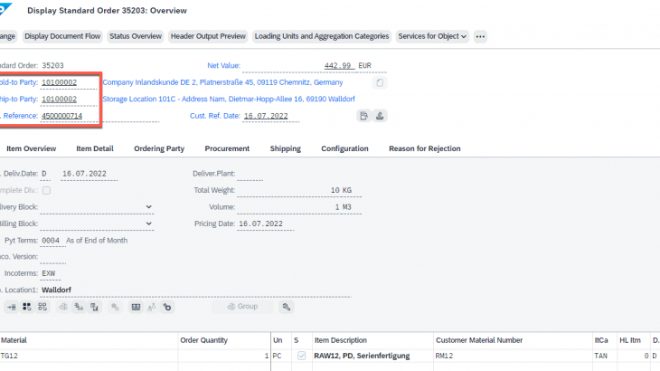Click the Sold-to Party number field
Screen dimensions: 660x371
pyautogui.click(x=60, y=82)
